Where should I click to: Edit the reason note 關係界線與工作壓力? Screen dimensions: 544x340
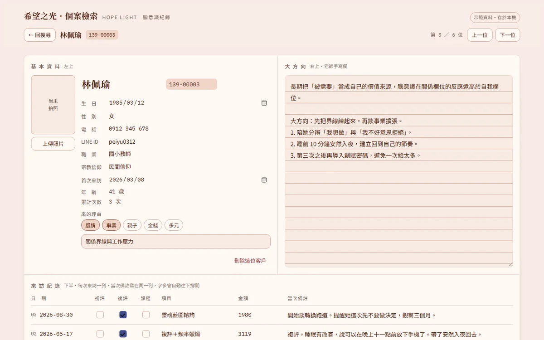176,242
